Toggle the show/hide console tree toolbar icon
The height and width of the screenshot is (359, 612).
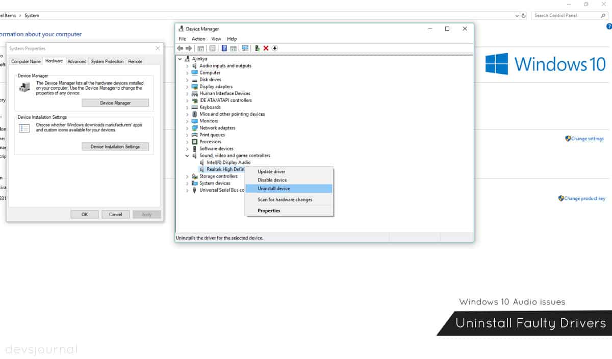tap(201, 48)
